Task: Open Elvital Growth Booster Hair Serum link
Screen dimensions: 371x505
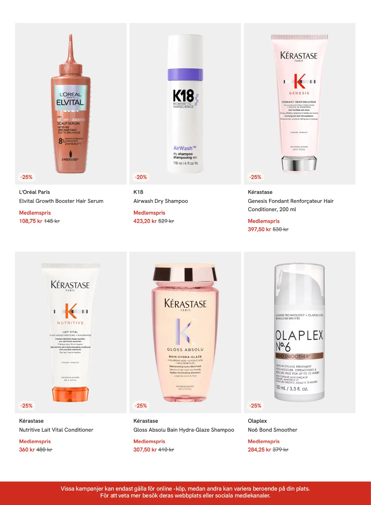Action: 61,201
